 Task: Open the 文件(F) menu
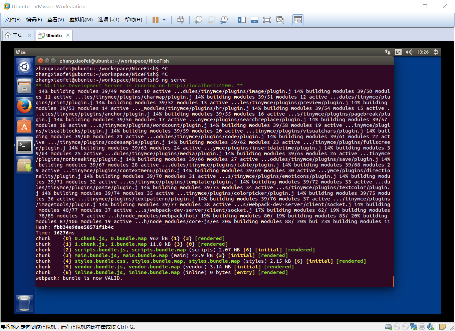(13, 20)
